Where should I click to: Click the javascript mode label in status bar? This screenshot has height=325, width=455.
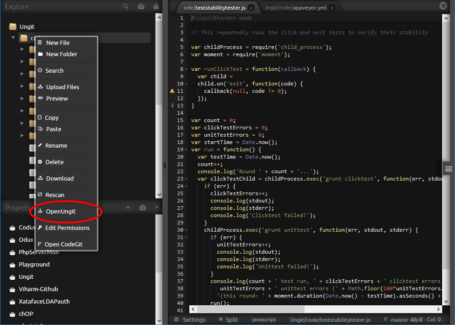pyautogui.click(x=264, y=320)
